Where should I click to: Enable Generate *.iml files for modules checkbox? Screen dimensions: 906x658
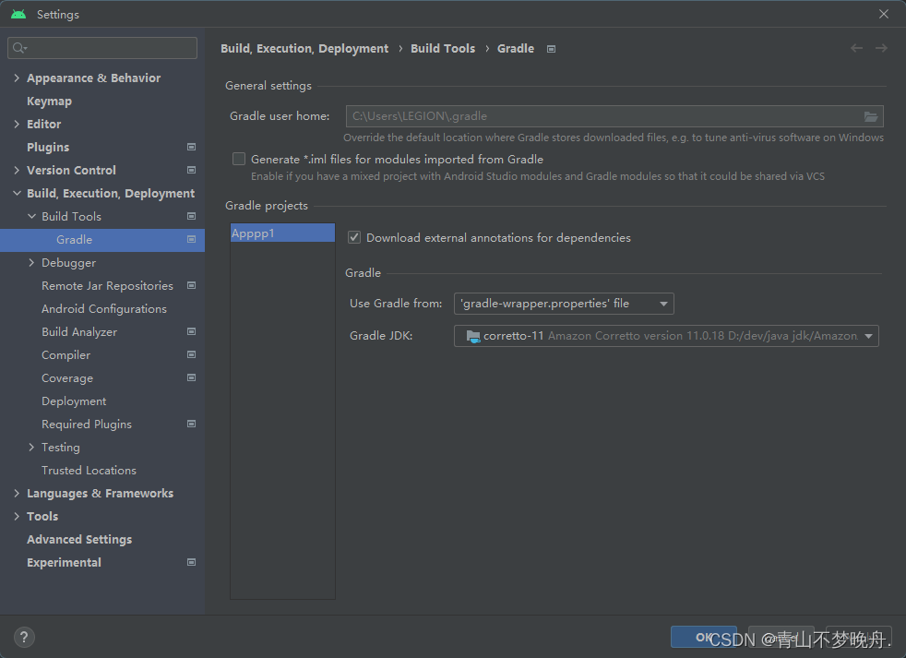(x=239, y=159)
